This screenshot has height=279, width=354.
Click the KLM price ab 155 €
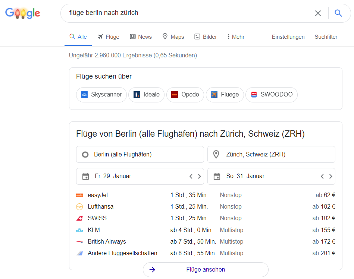324,230
